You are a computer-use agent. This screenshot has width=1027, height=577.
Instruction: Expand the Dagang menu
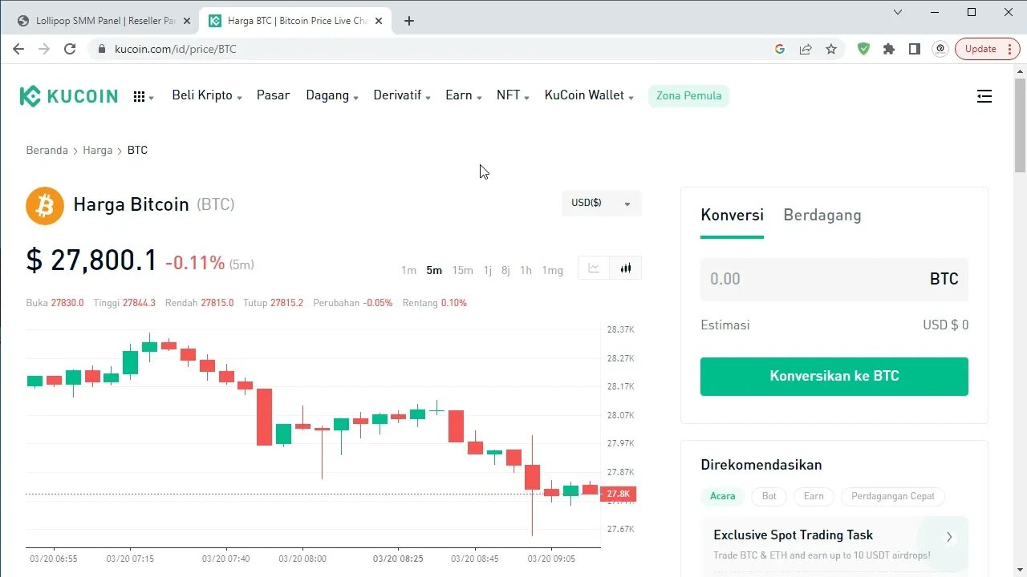332,95
